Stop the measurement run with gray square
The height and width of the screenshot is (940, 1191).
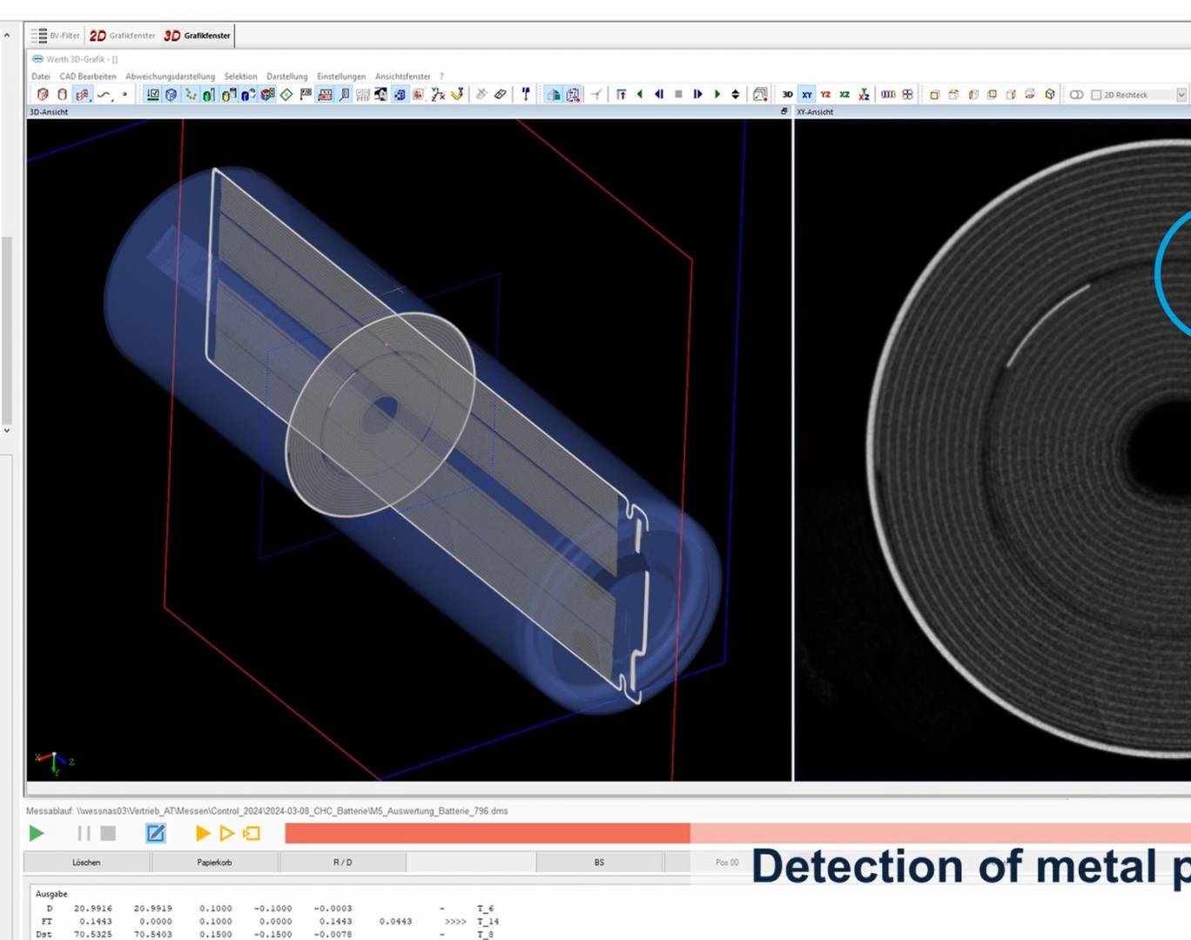108,833
